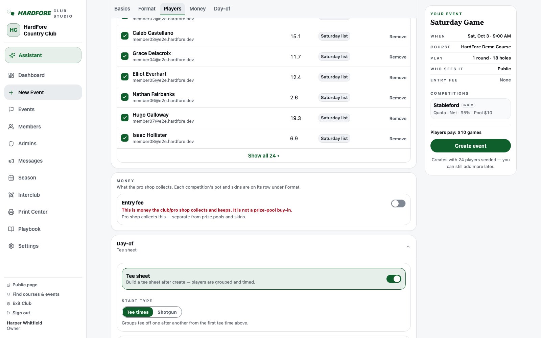Screen dimensions: 541x338
Task: Click the Settings gear icon
Action: 11,246
